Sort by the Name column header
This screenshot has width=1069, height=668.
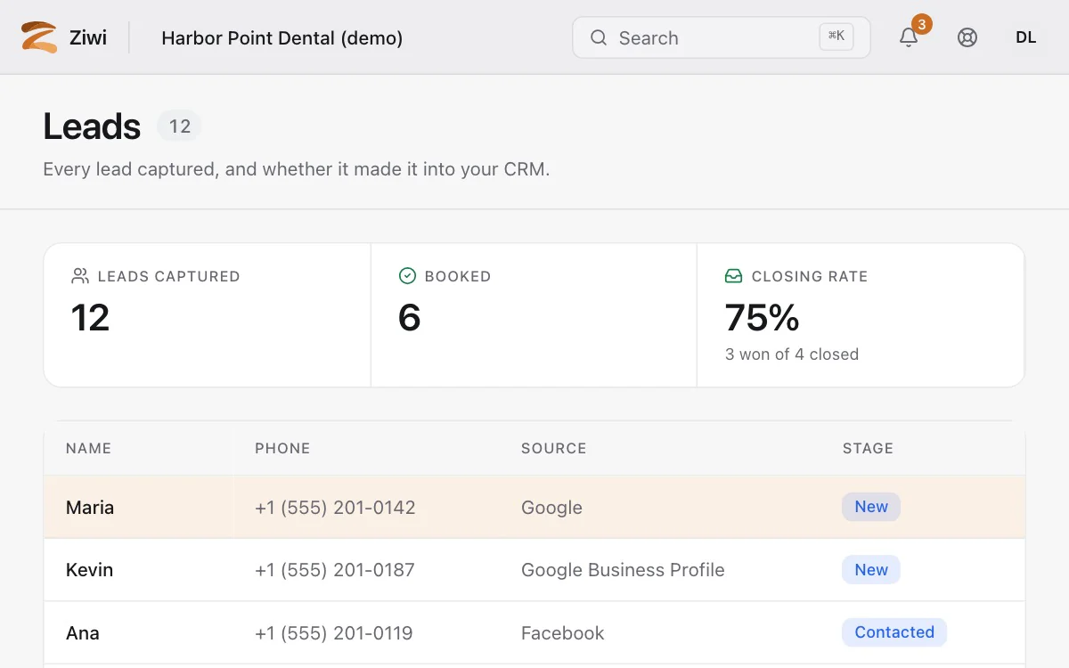point(88,449)
